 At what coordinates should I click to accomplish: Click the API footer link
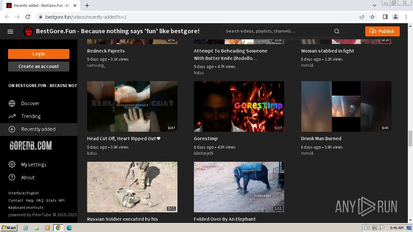[62, 200]
